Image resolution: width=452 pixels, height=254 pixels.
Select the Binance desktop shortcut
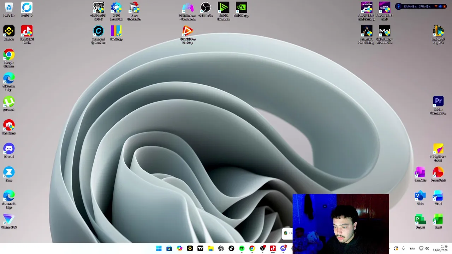click(9, 33)
